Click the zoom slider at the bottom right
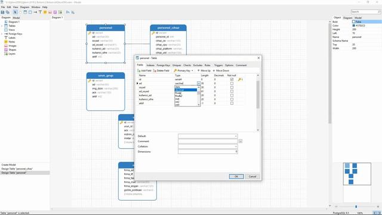The image size is (382, 215). (x=356, y=207)
